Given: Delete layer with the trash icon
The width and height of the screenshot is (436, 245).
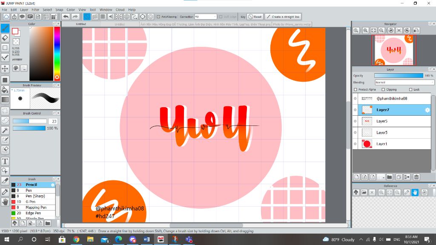Looking at the screenshot, I should point(416,177).
